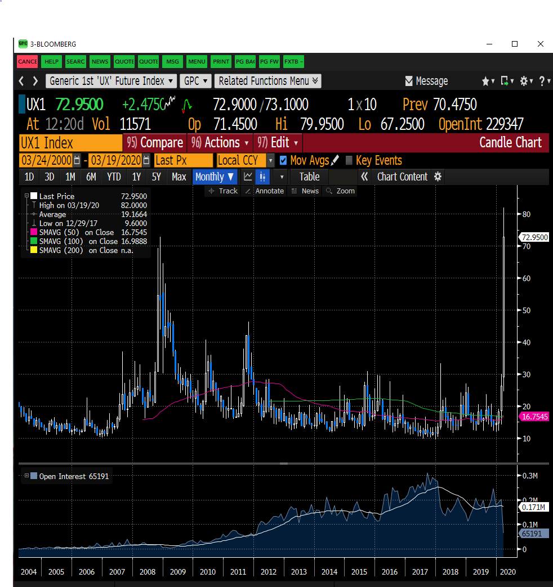Viewport: 553px width, 587px height.
Task: Click the Message envelope icon
Action: (409, 81)
